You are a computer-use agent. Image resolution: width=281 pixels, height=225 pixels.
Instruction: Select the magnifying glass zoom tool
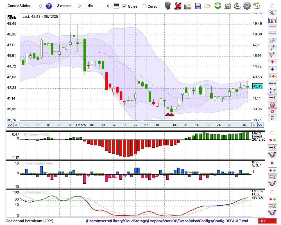point(272,13)
